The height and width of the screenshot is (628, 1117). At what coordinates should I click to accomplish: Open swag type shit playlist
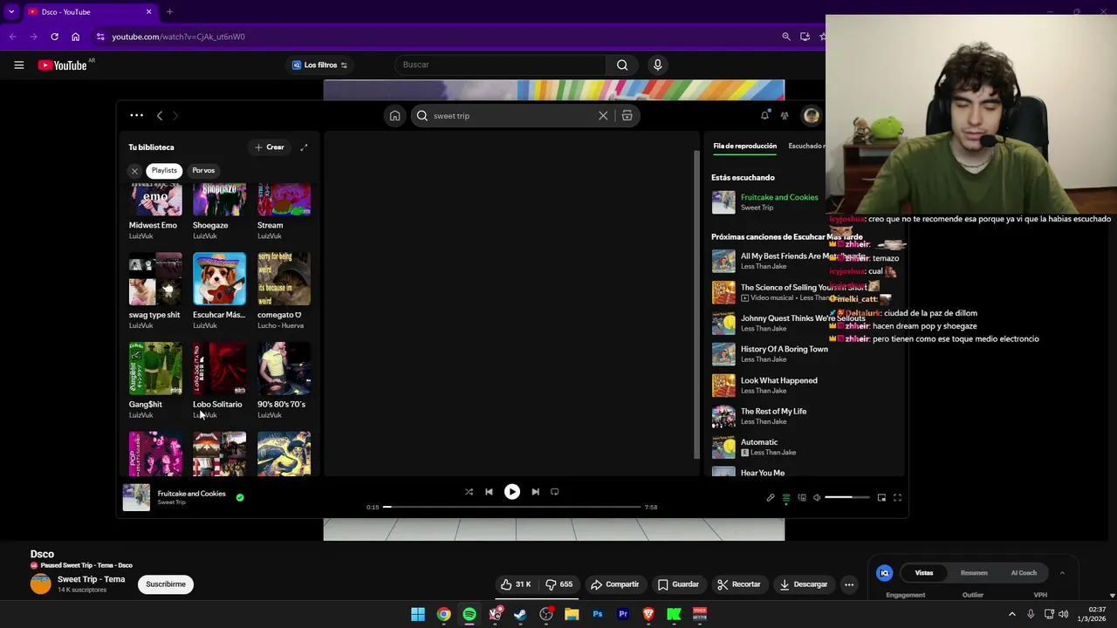154,290
